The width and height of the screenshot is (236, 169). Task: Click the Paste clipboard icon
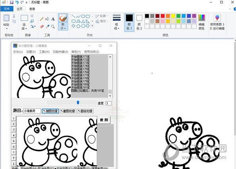tap(6, 18)
